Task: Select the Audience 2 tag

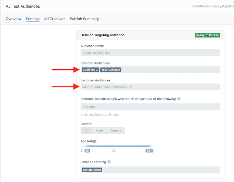Action: (x=90, y=70)
